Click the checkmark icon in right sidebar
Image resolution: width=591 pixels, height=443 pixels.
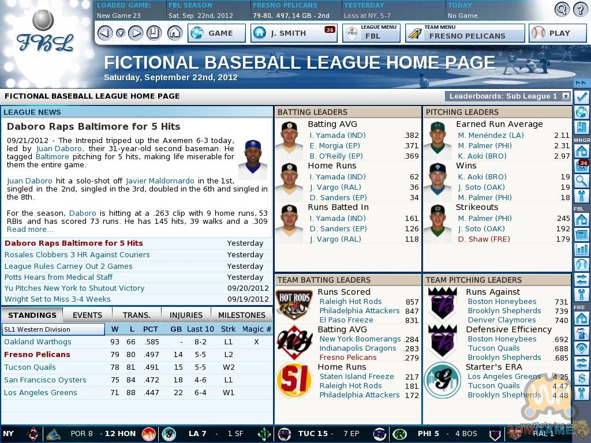pyautogui.click(x=581, y=97)
